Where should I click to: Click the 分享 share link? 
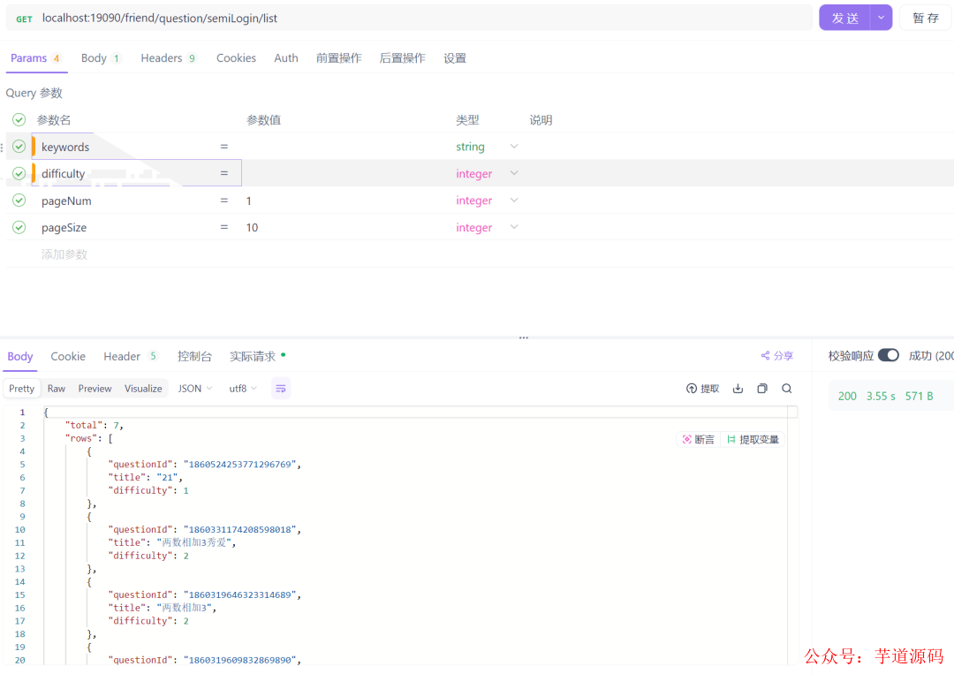pyautogui.click(x=777, y=356)
